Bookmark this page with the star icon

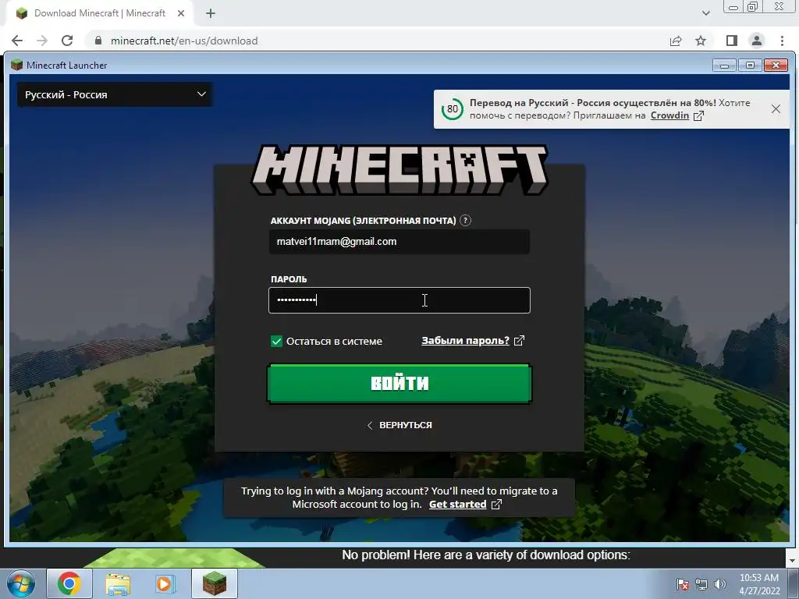click(701, 41)
